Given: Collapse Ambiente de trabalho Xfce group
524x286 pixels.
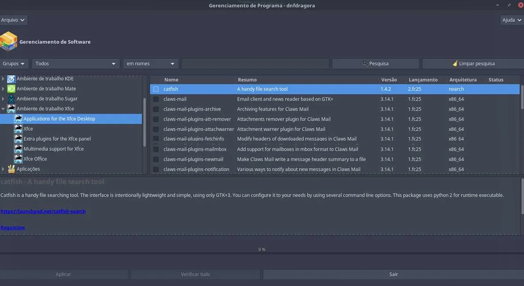Looking at the screenshot, I should click(x=3, y=109).
